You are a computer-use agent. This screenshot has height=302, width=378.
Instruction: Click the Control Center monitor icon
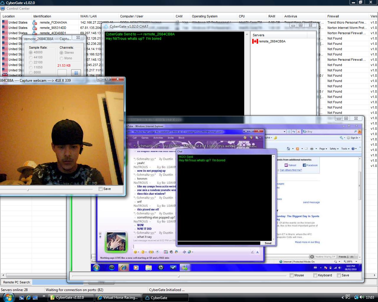coord(3,9)
